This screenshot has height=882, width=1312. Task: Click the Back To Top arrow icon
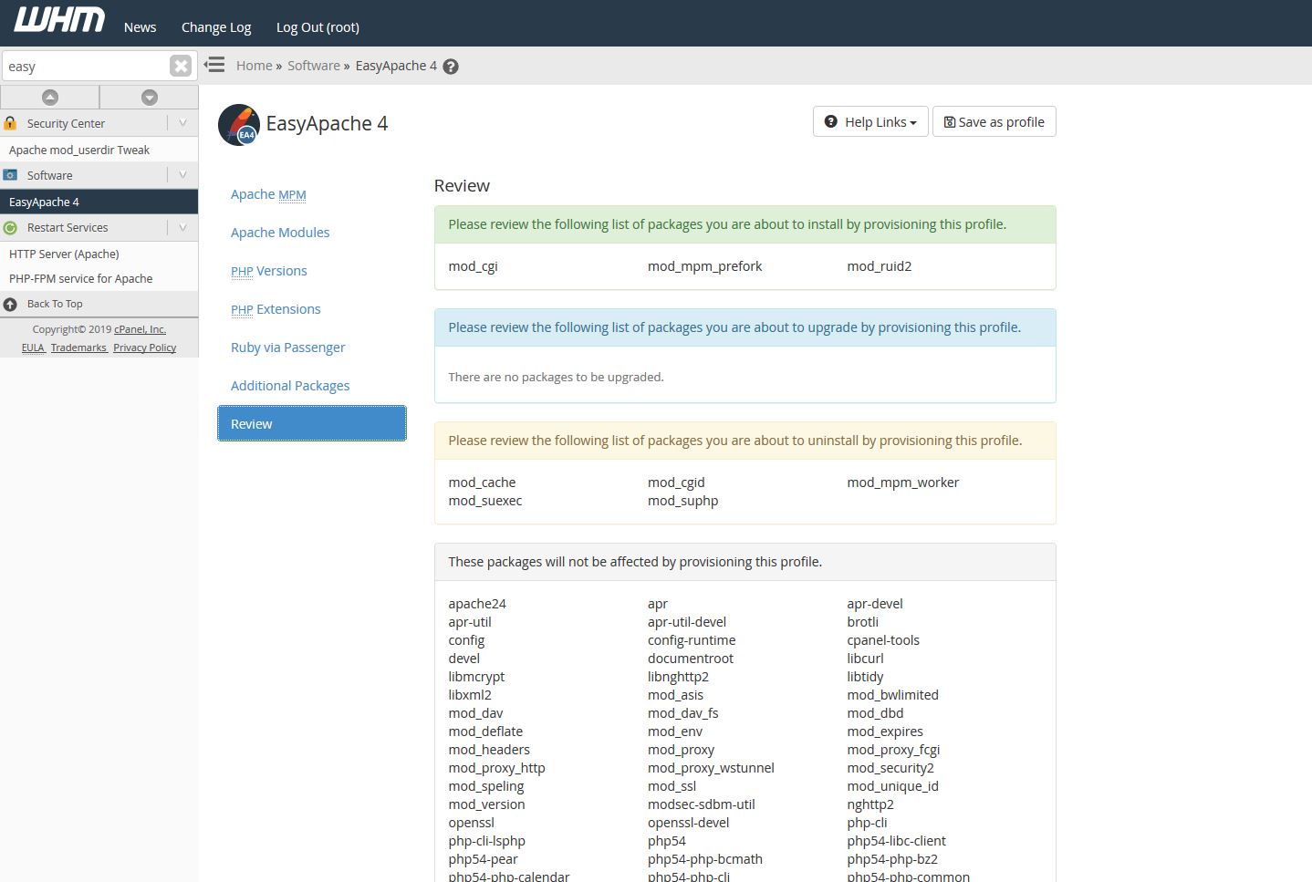(11, 304)
